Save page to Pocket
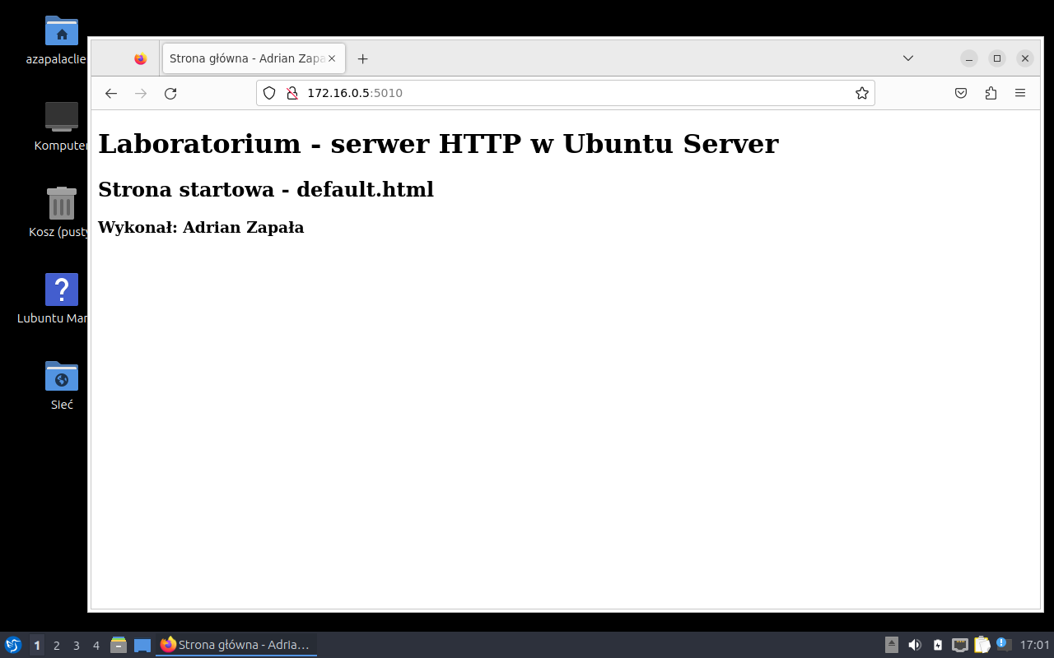This screenshot has height=658, width=1054. (961, 94)
